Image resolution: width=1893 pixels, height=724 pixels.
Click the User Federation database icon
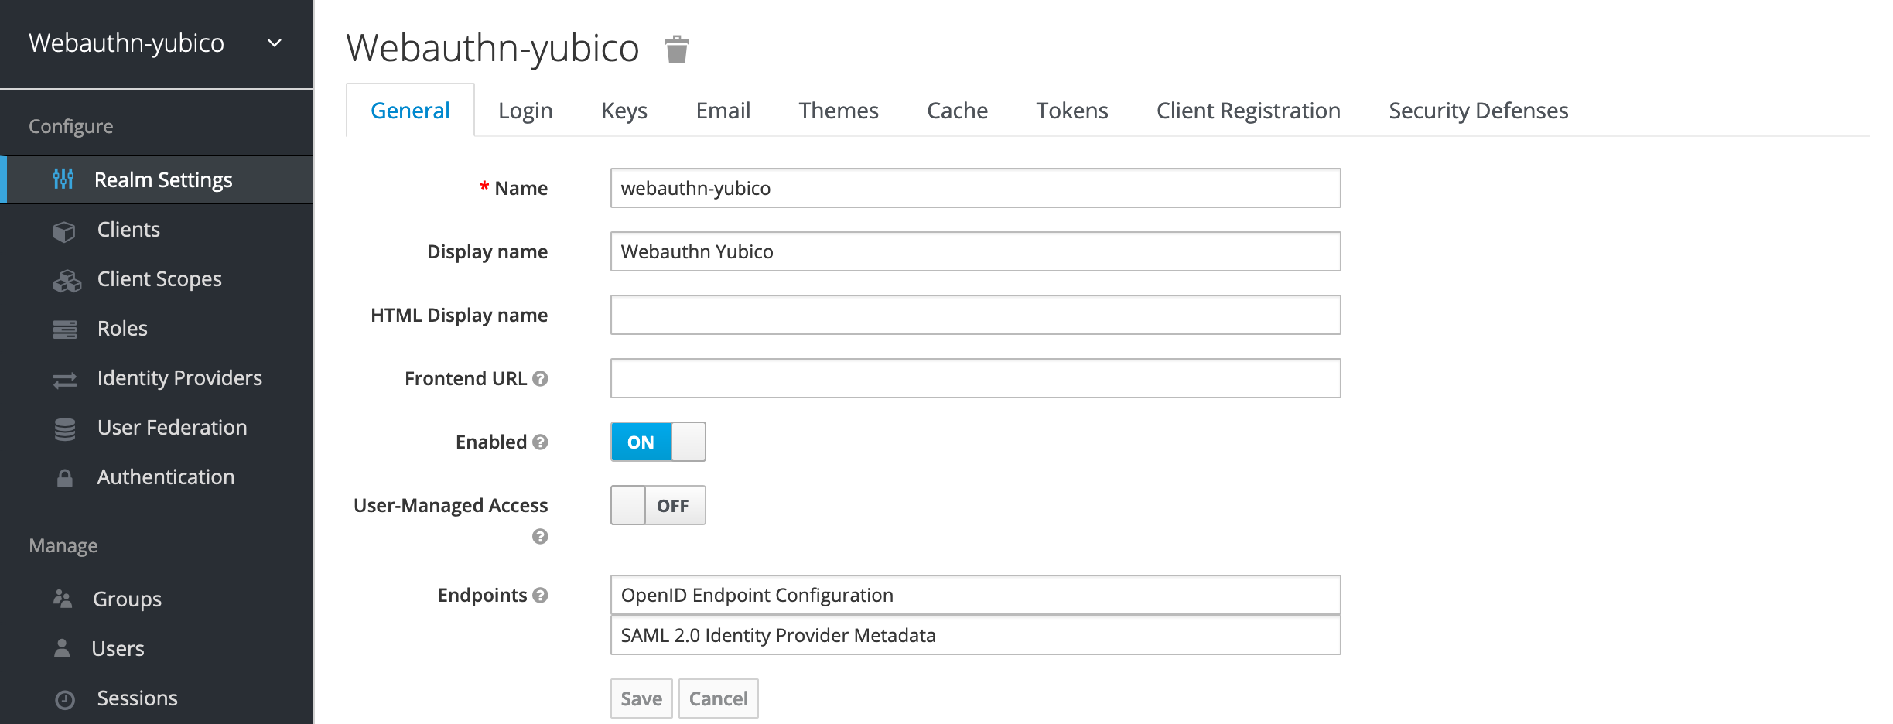pos(65,429)
